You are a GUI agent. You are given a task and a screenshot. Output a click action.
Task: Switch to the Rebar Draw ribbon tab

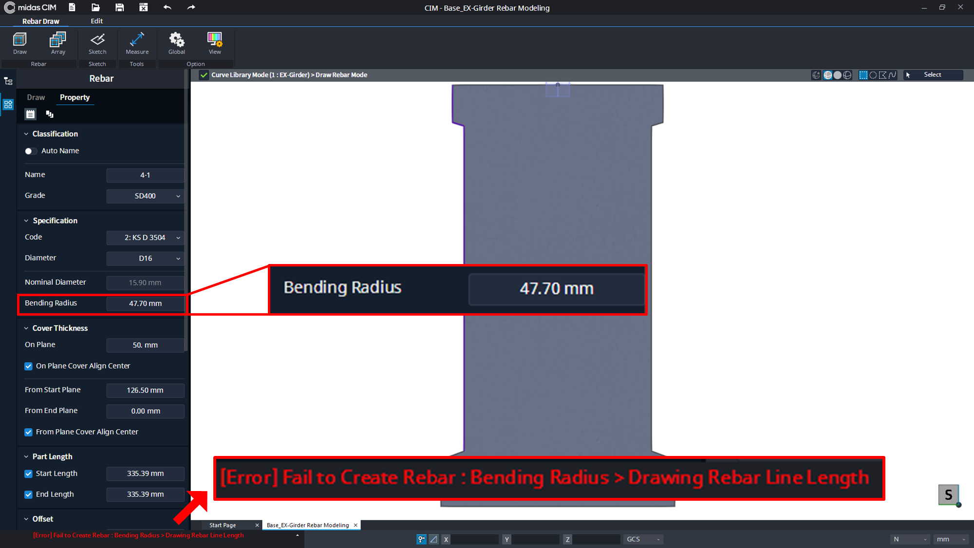click(x=41, y=21)
